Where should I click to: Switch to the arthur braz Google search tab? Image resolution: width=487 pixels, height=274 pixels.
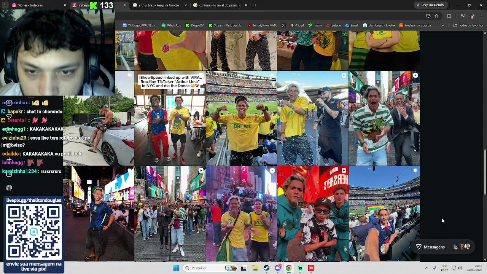pyautogui.click(x=158, y=5)
